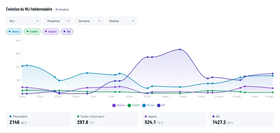Open the WLI metric dropdown
280x133 pixels.
(24, 21)
